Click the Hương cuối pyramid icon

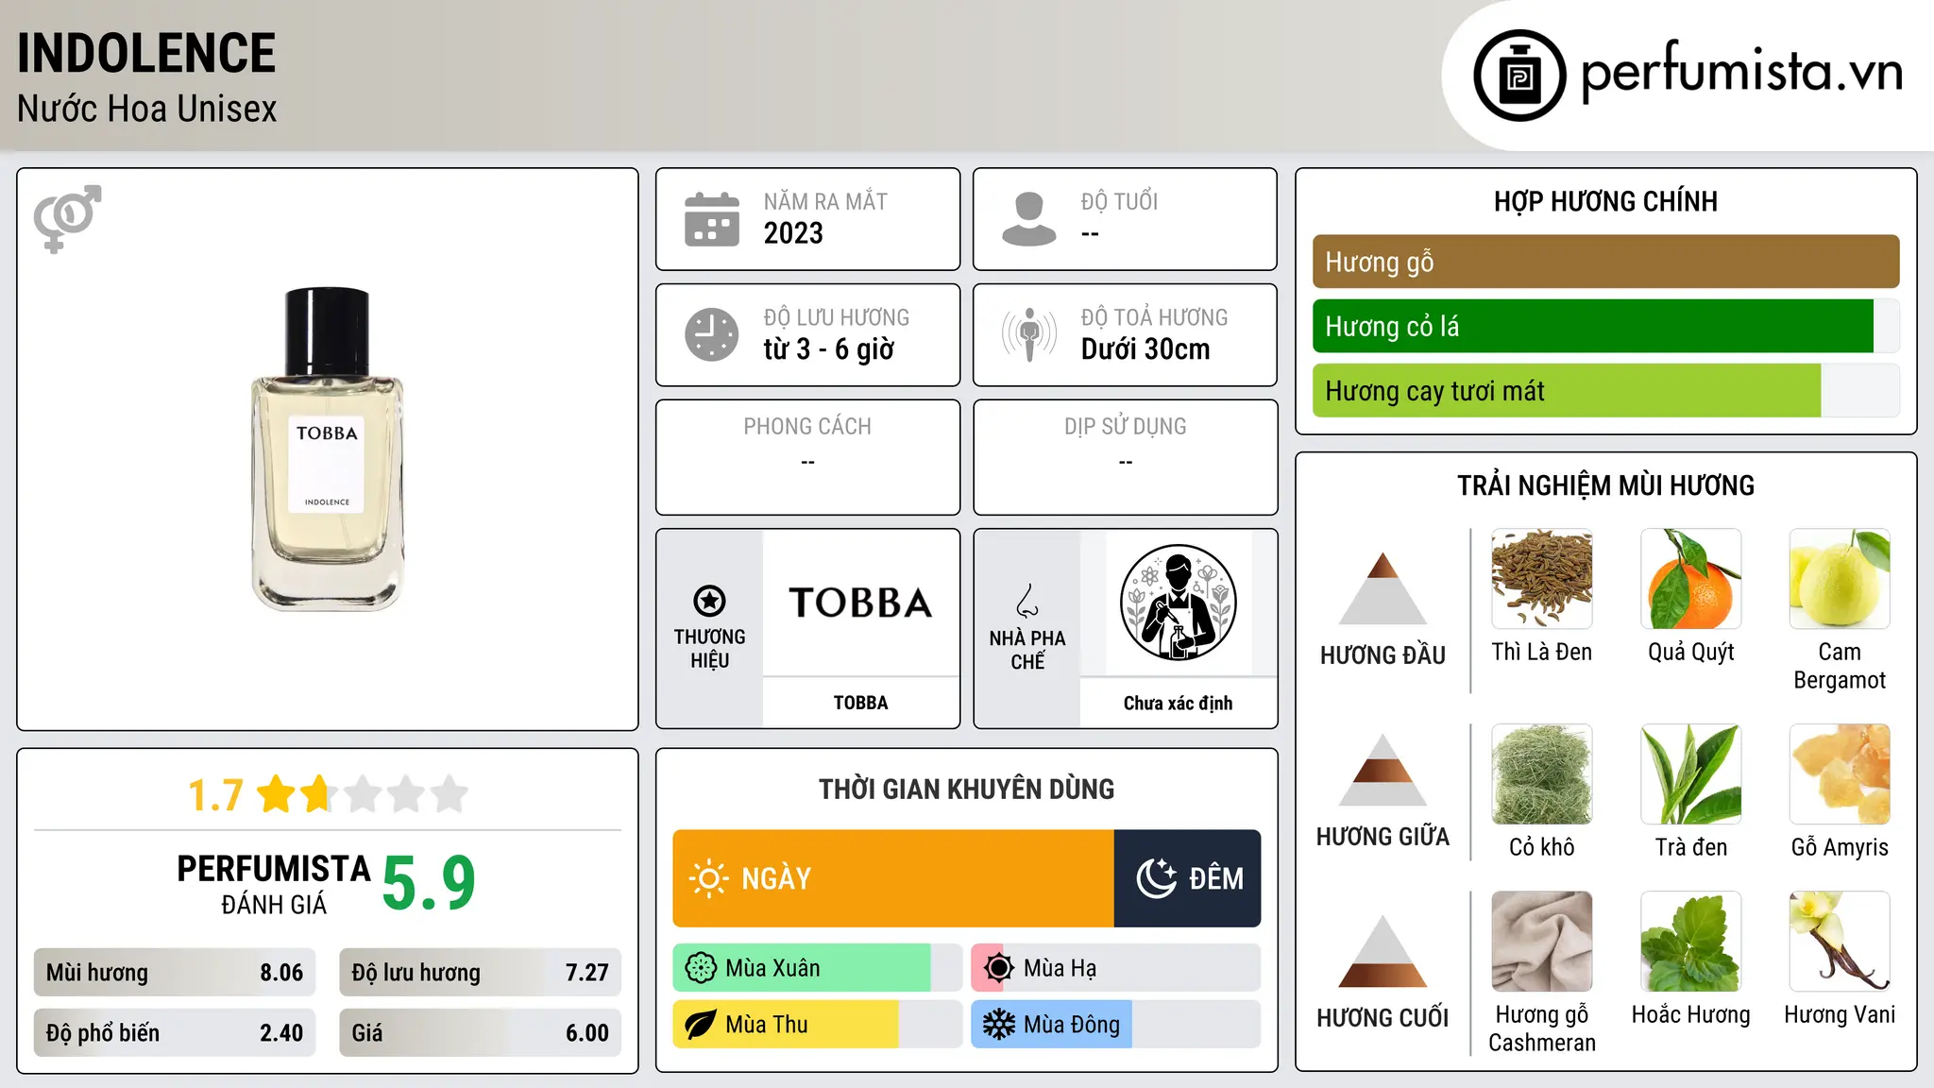[1383, 951]
